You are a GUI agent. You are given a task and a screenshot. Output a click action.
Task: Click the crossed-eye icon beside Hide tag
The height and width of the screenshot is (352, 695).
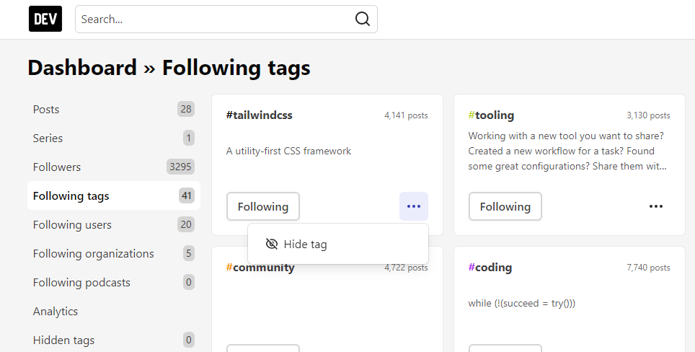coord(272,244)
